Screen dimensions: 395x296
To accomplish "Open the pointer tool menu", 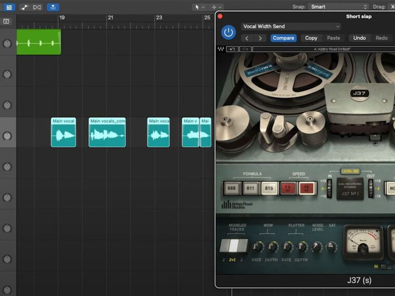I will pos(199,7).
